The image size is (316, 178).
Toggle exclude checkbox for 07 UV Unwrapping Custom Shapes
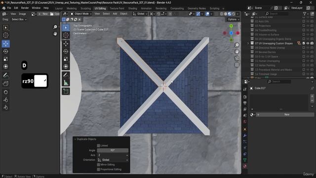pyautogui.click(x=304, y=43)
